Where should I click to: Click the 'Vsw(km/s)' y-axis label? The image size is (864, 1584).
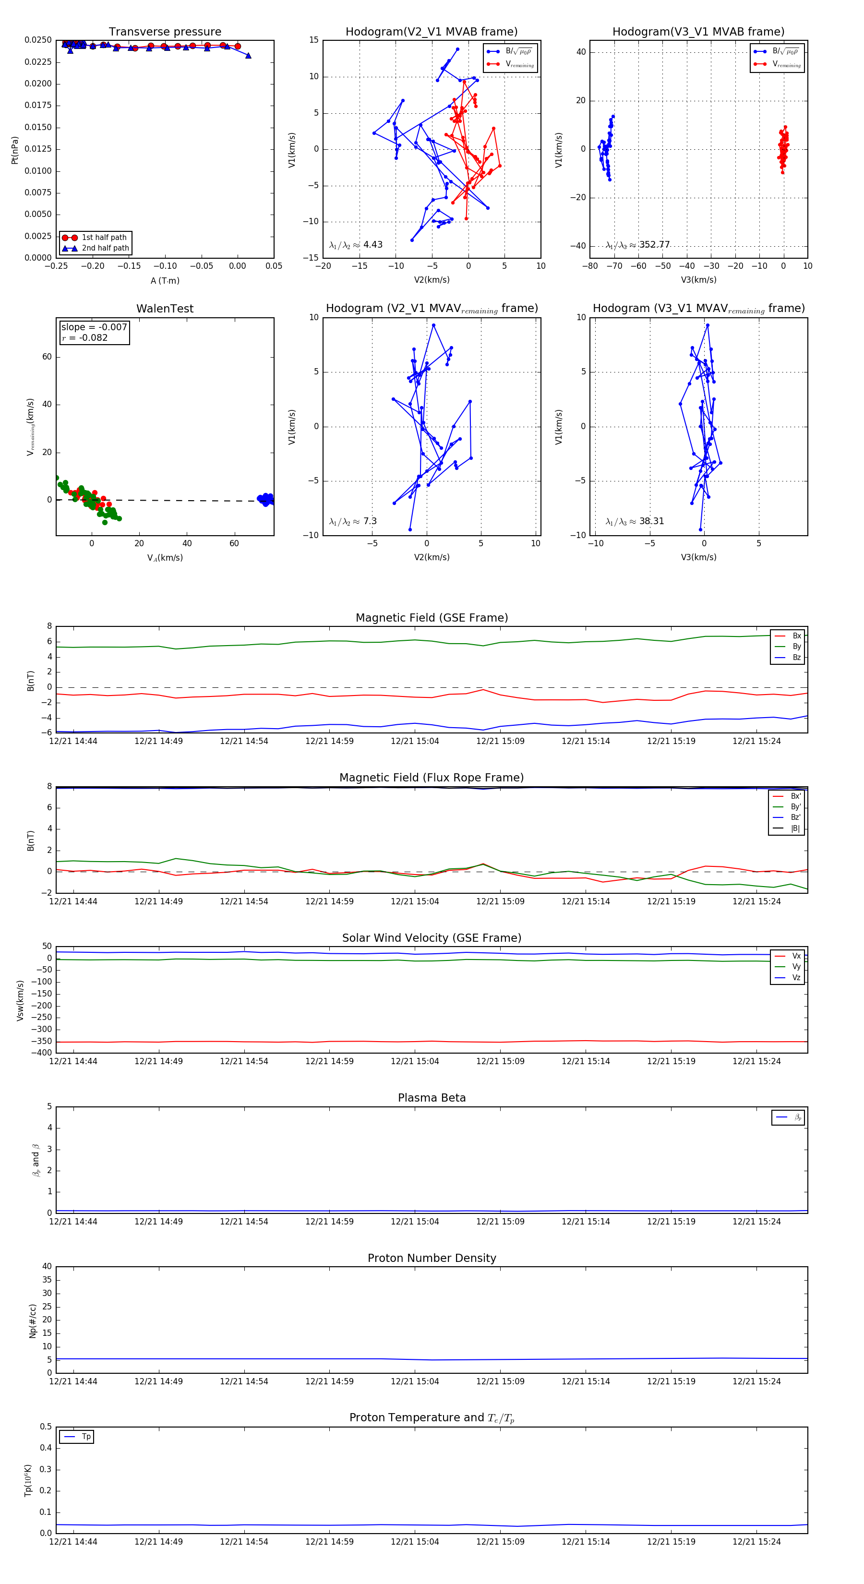[20, 1000]
